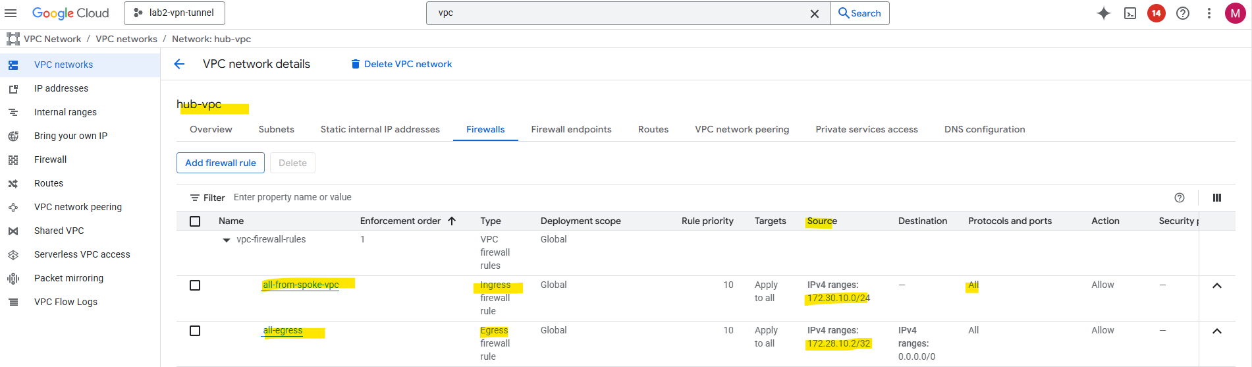Clear the search field with X icon
The width and height of the screenshot is (1252, 367).
coord(815,13)
